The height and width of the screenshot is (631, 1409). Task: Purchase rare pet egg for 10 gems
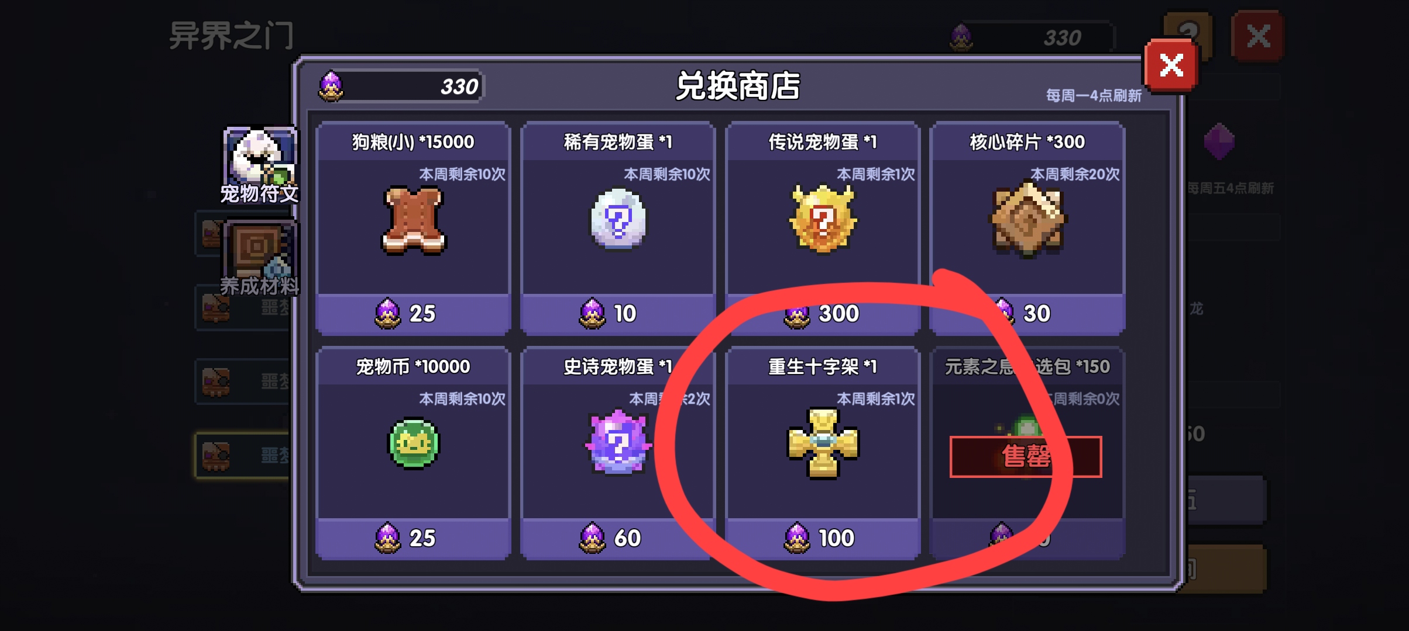(x=618, y=314)
